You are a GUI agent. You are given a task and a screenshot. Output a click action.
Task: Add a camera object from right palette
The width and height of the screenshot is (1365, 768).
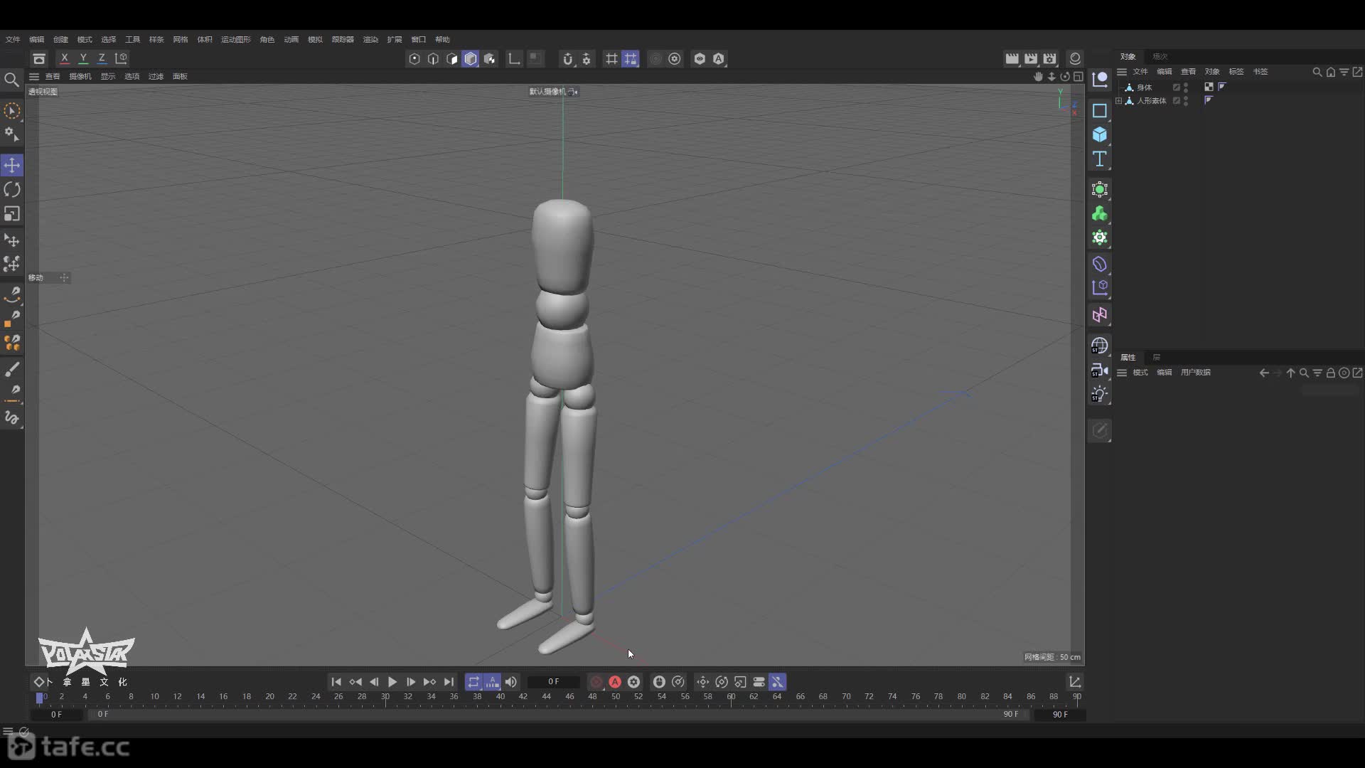pos(1099,370)
